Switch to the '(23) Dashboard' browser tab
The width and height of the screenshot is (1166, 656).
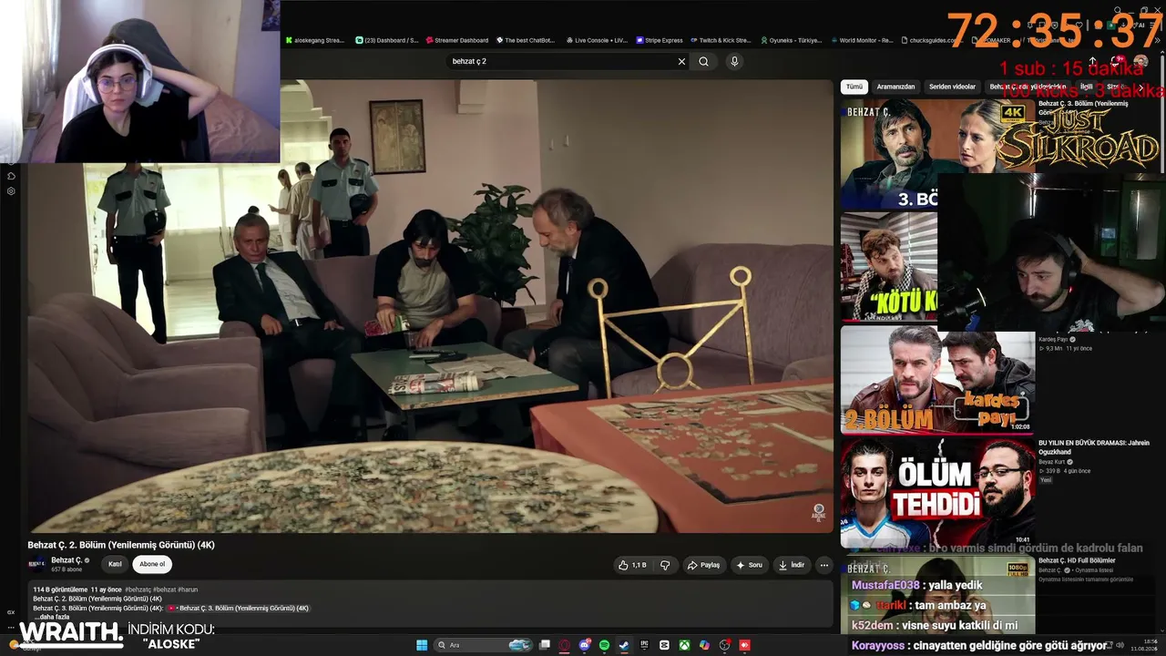pyautogui.click(x=386, y=40)
